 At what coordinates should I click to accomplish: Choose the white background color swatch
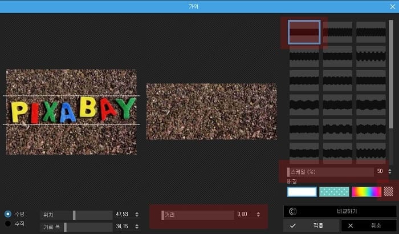[302, 192]
